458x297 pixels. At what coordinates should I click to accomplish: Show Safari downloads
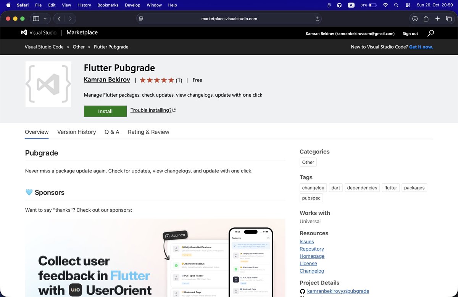click(x=415, y=19)
